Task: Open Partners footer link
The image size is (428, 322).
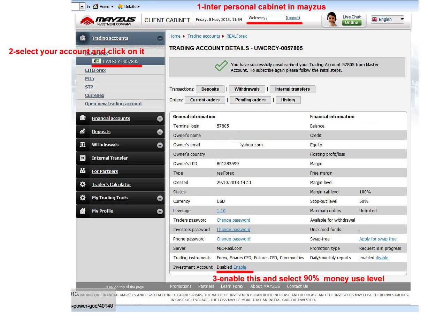Action: (206, 286)
